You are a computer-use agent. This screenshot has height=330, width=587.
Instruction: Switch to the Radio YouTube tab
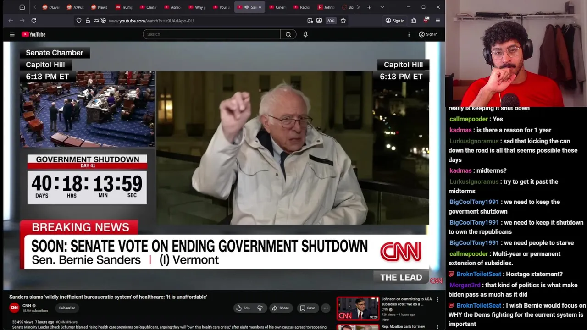[x=301, y=7]
